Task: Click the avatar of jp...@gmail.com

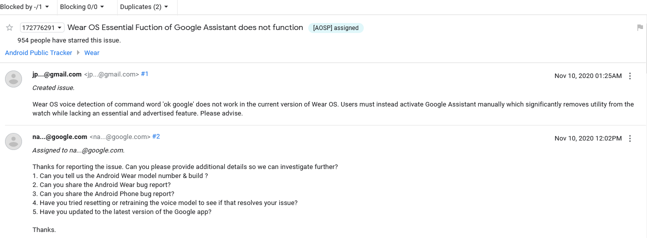Action: point(14,79)
